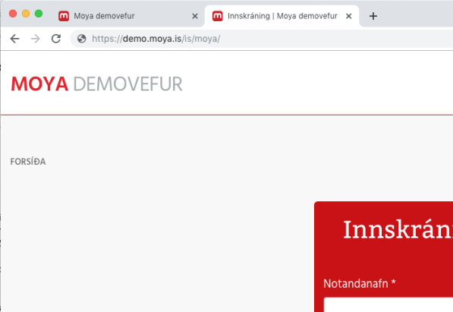Click the Moya favicon on first tab
Viewport: 453px width, 312px height.
(64, 16)
